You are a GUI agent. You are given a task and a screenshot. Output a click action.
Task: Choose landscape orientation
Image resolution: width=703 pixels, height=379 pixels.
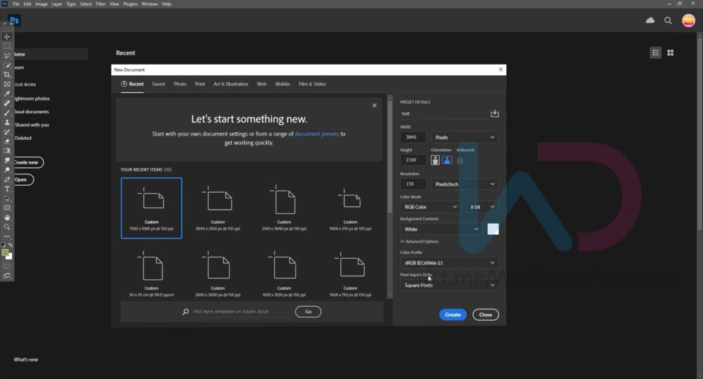click(447, 160)
